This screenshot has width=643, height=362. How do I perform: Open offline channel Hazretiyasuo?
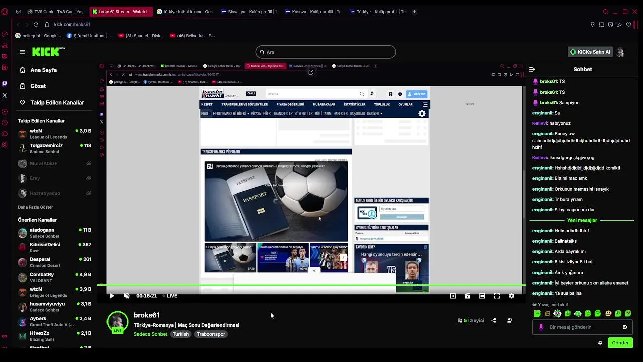[54, 193]
